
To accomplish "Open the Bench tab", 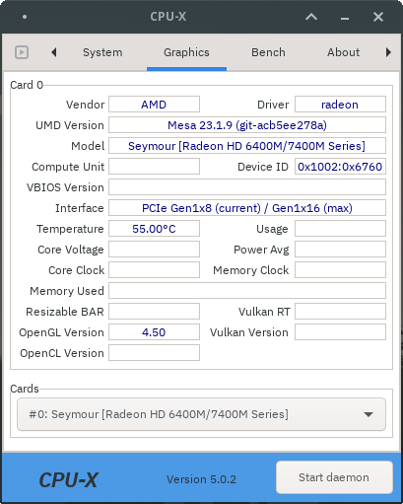I will point(268,52).
